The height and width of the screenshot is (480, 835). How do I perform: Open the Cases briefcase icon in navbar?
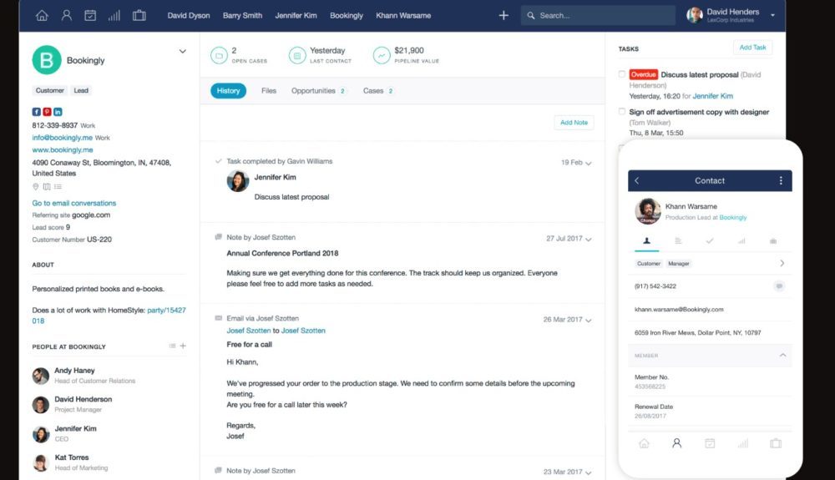139,15
